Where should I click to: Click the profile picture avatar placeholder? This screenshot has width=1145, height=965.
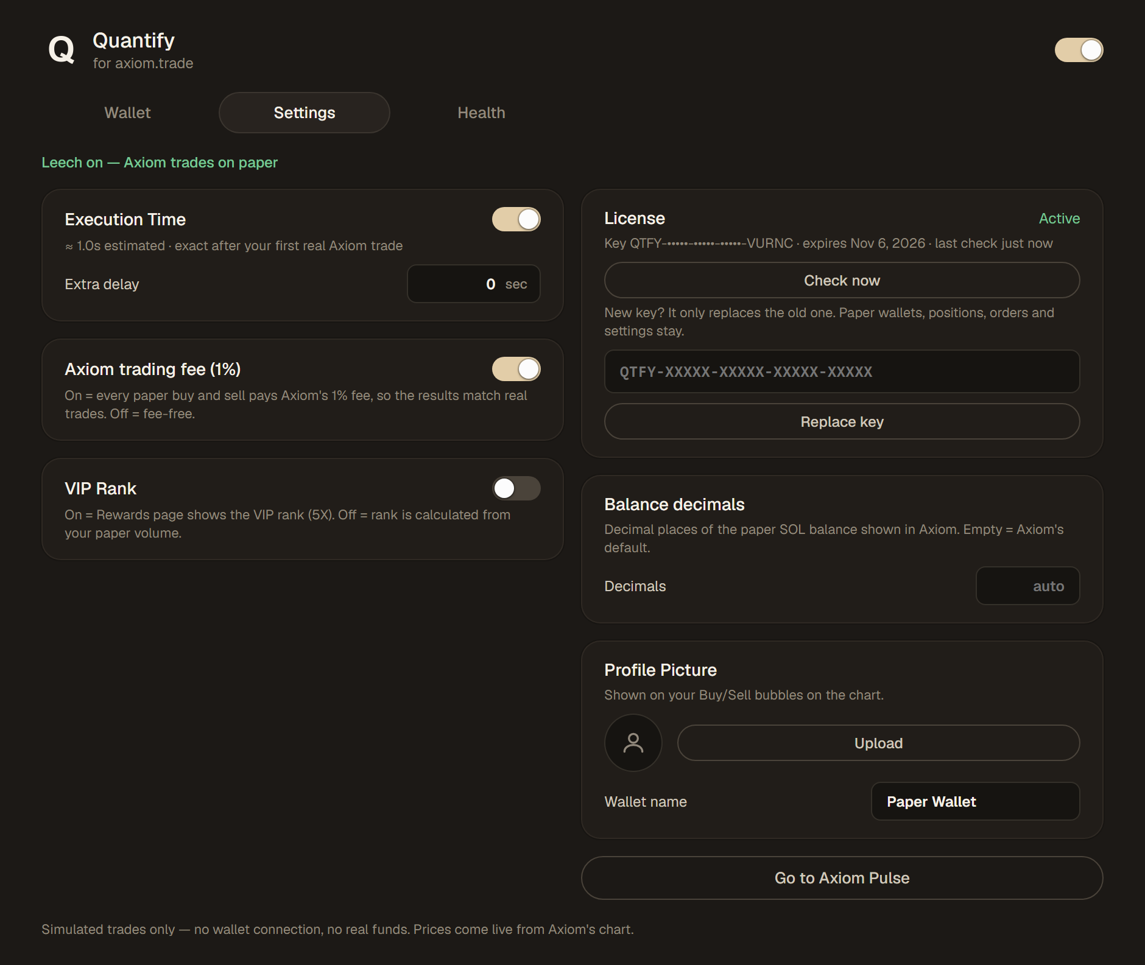point(633,743)
